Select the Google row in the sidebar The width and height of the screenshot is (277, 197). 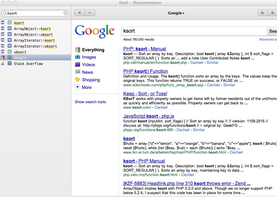coord(36,58)
